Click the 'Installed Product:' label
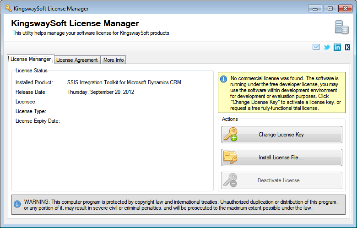The width and height of the screenshot is (357, 228). click(34, 82)
